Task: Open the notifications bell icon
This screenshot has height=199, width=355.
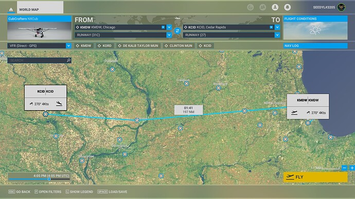Action: coord(287,7)
